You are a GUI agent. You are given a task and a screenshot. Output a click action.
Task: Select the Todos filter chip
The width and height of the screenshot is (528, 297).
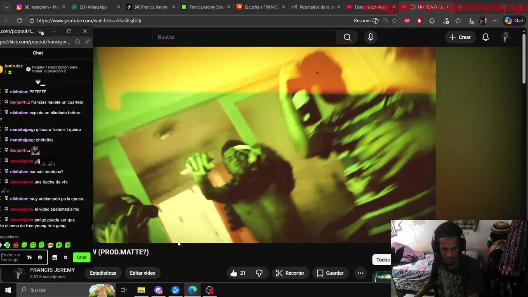point(383,259)
